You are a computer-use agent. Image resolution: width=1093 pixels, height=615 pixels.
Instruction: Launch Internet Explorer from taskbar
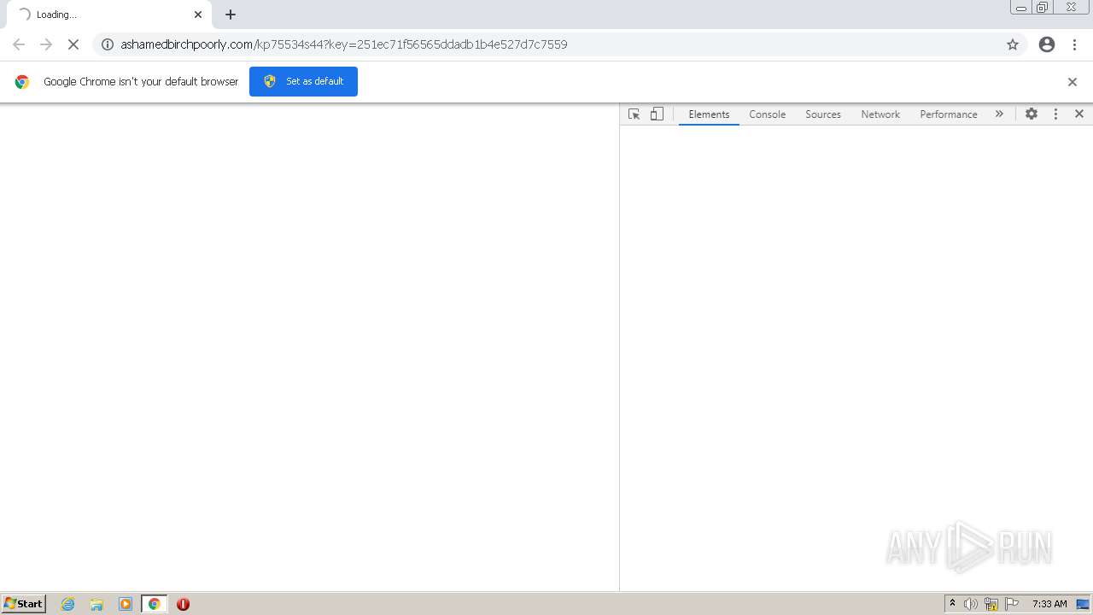pyautogui.click(x=68, y=604)
